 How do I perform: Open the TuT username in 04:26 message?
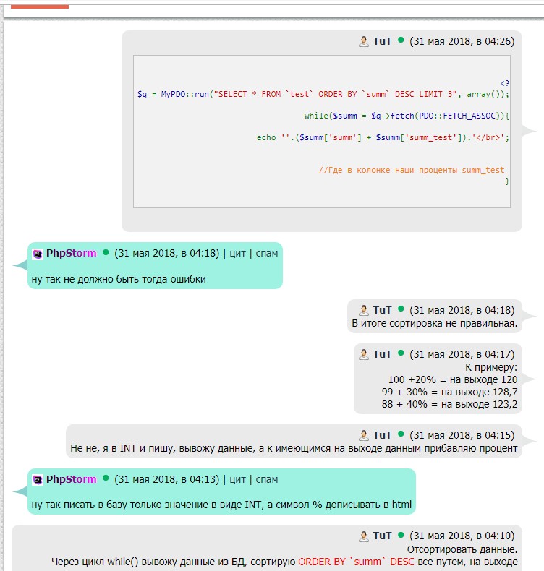coord(382,42)
